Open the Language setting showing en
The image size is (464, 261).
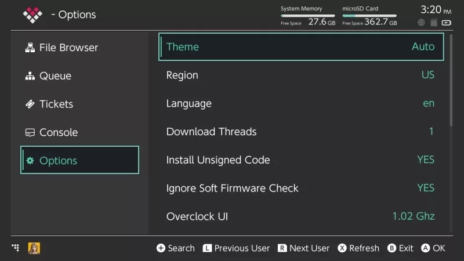point(300,103)
